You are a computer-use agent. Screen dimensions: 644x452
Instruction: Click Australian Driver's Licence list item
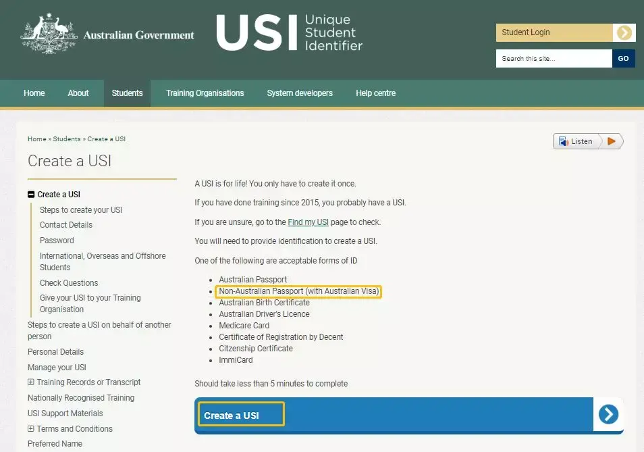264,314
